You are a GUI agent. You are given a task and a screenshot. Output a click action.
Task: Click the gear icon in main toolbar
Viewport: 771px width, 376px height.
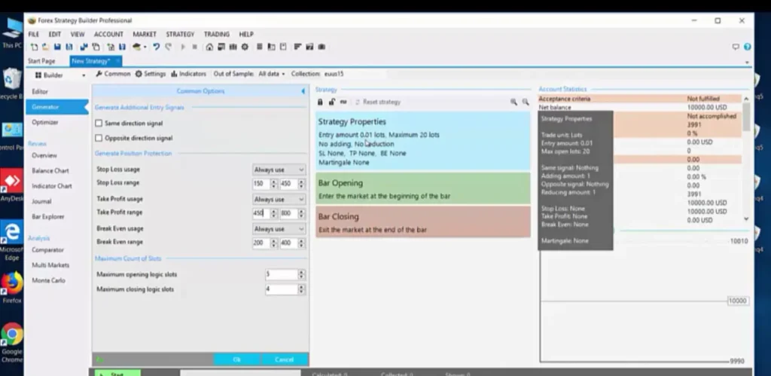(x=245, y=47)
